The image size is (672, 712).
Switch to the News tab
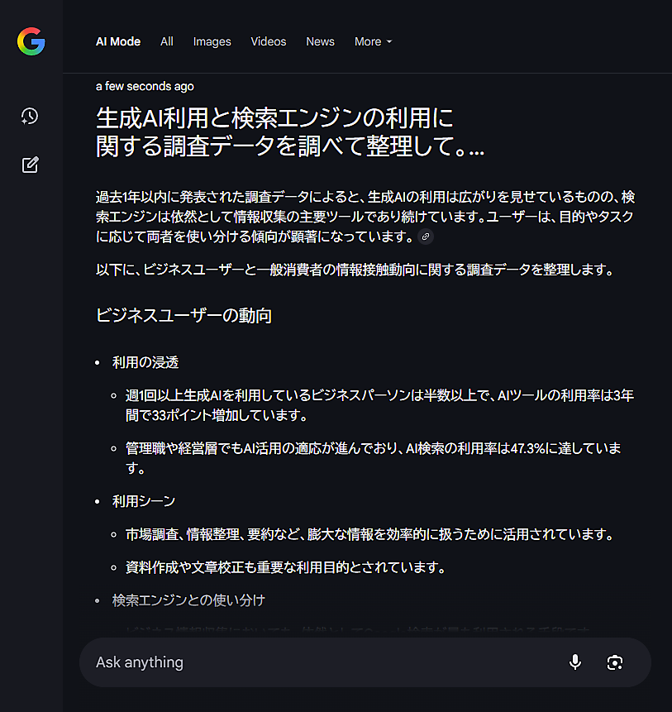pyautogui.click(x=321, y=41)
